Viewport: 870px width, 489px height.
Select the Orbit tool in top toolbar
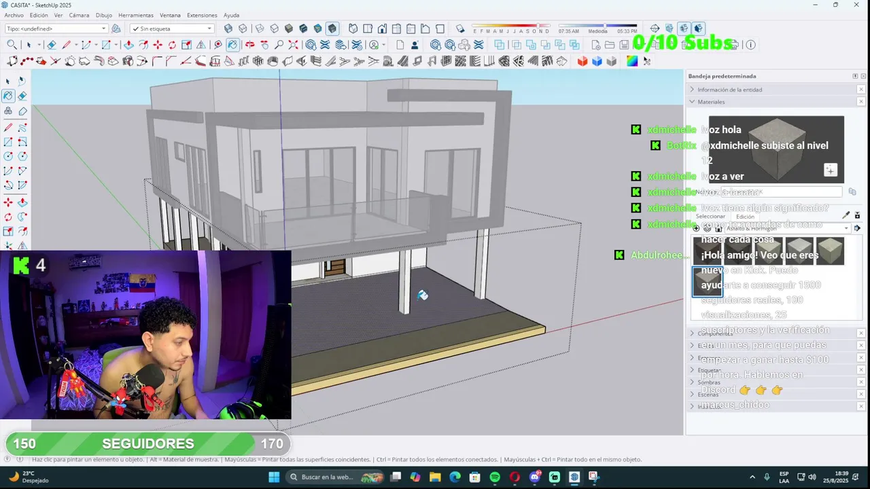249,45
